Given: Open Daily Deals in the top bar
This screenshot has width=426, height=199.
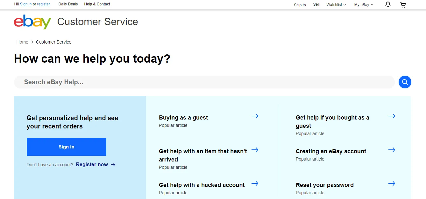Looking at the screenshot, I should click(x=68, y=4).
